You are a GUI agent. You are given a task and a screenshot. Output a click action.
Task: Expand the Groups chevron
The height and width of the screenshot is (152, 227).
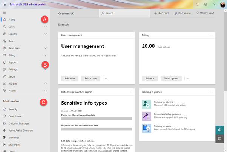pos(46,34)
